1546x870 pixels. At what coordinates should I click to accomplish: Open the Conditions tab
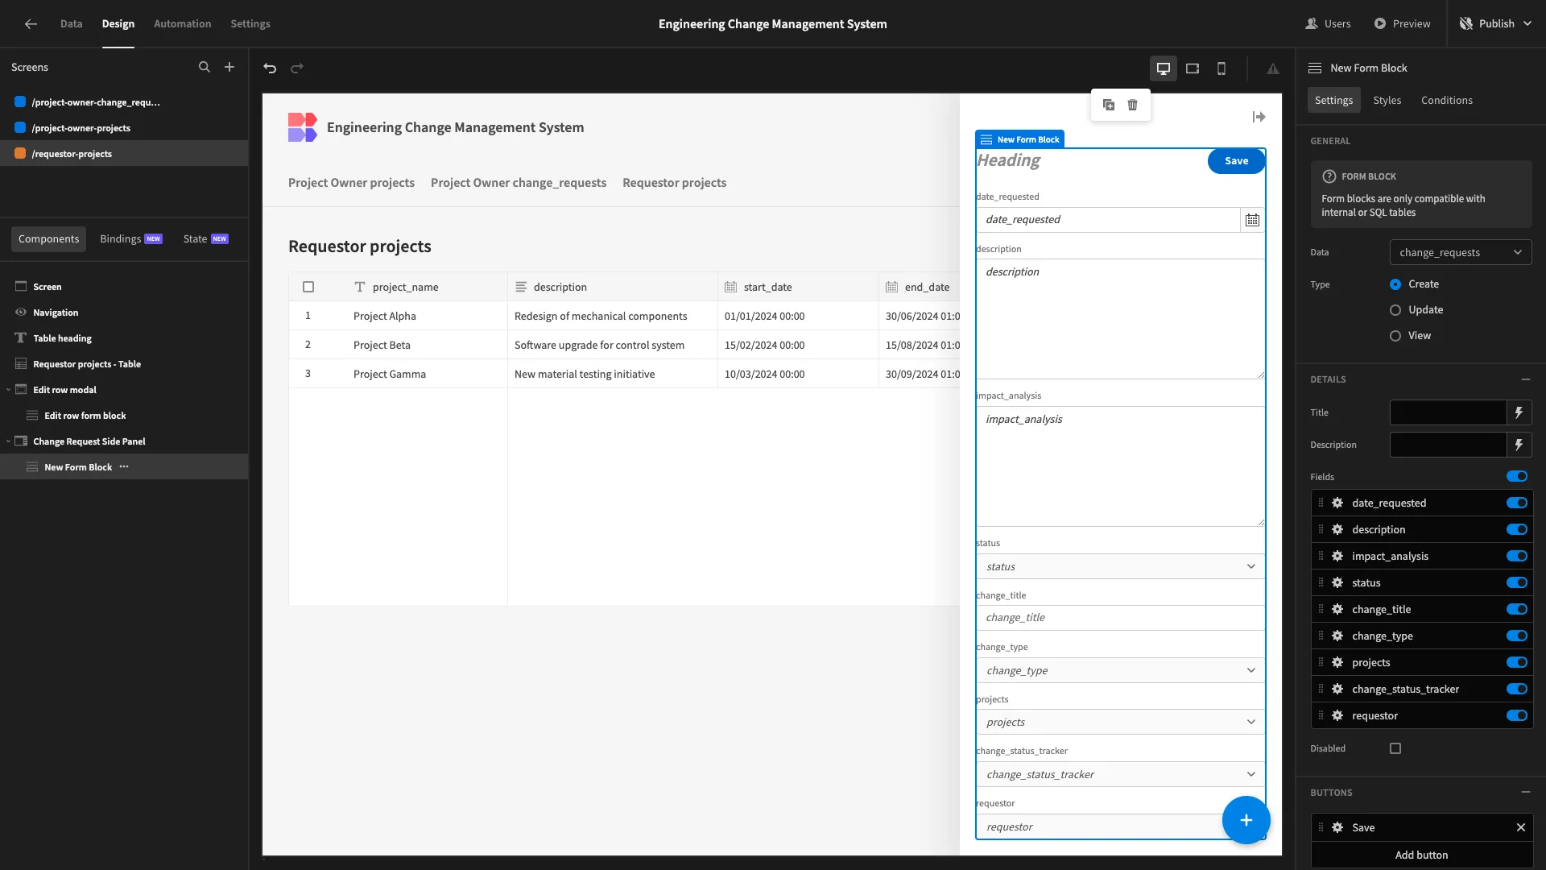pos(1447,101)
